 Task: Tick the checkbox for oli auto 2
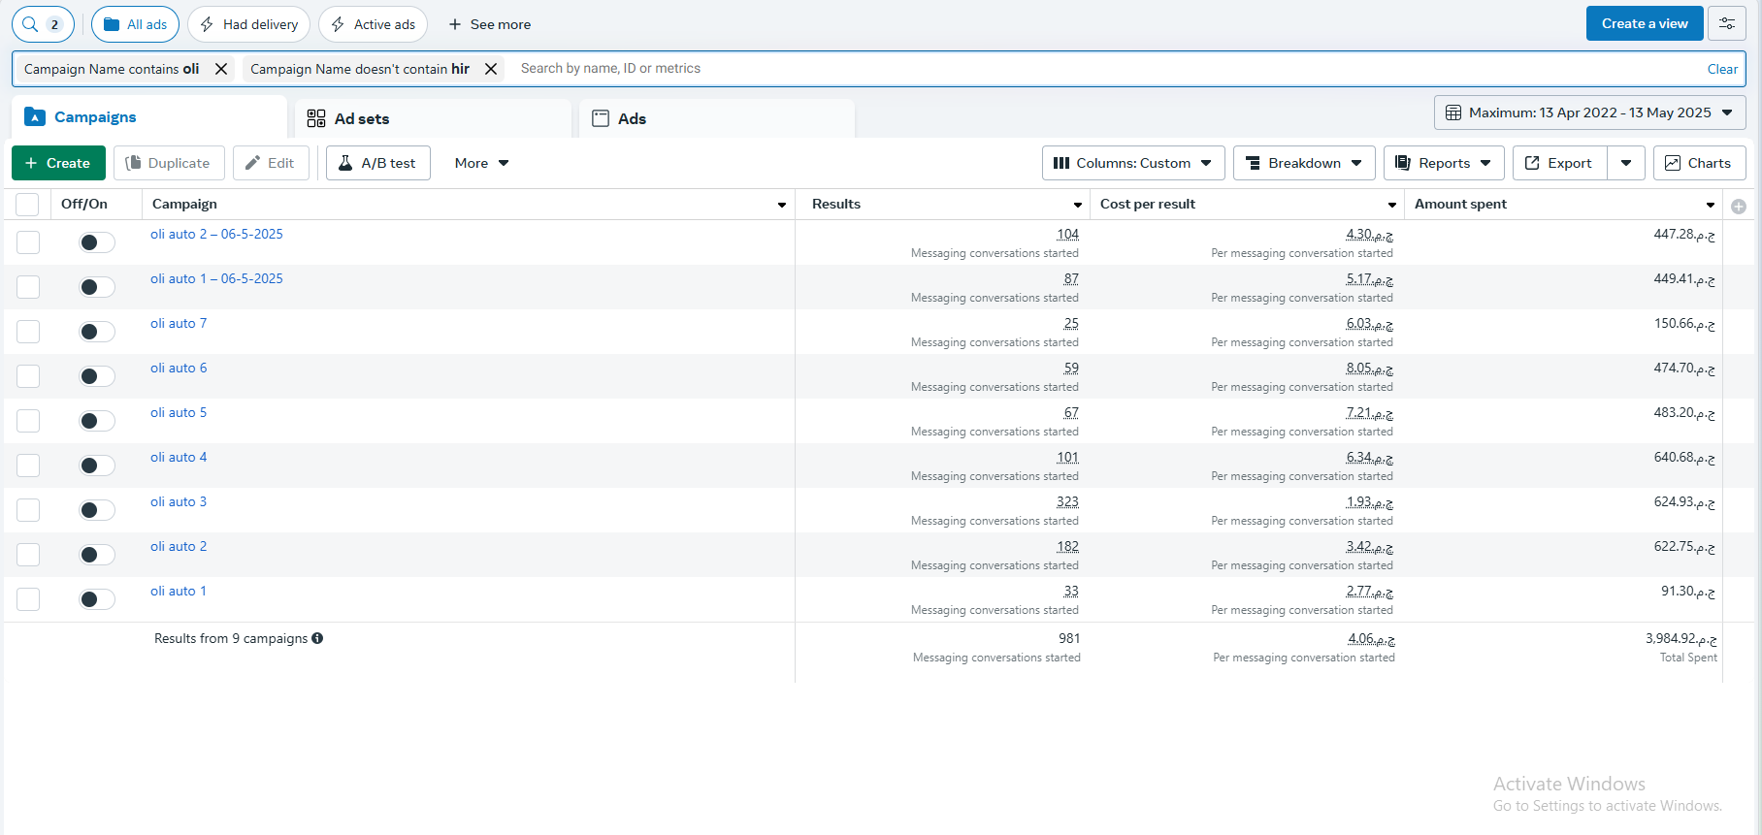click(x=28, y=555)
